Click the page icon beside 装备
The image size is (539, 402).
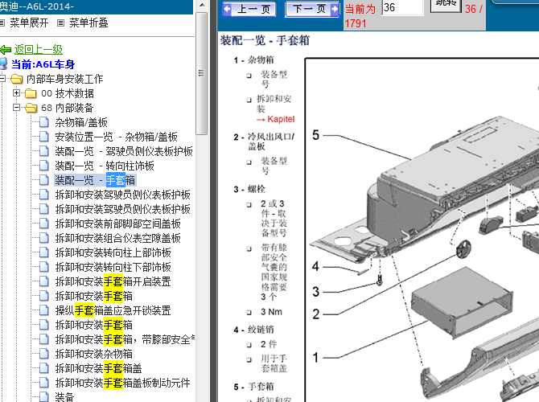point(43,396)
